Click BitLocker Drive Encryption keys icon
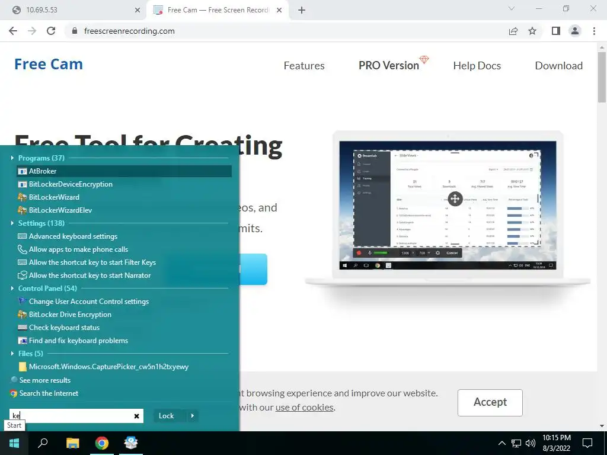This screenshot has width=607, height=455. pos(23,315)
